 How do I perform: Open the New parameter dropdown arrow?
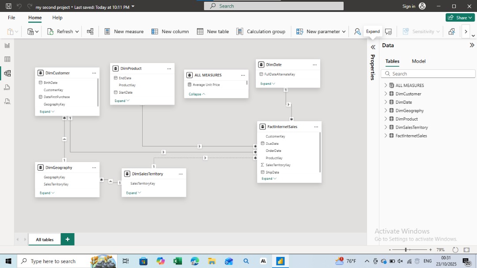[x=344, y=32]
